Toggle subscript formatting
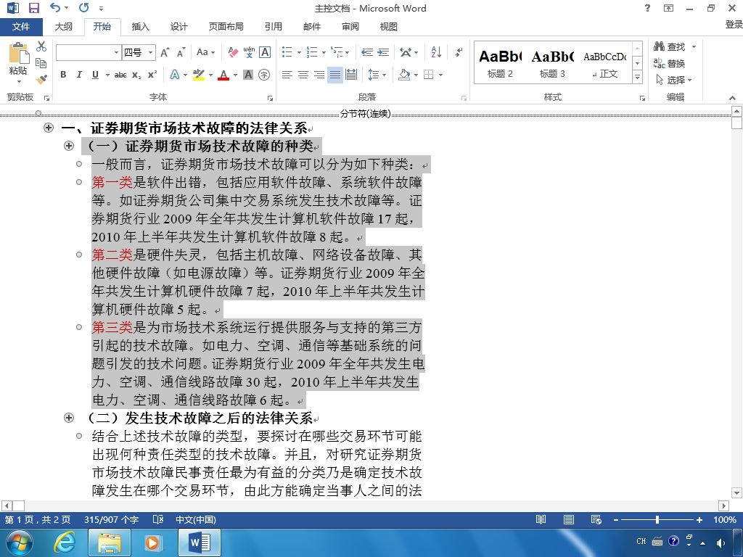 [x=136, y=75]
